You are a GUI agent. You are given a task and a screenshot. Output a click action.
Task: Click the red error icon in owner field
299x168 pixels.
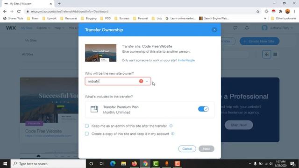coord(141,81)
